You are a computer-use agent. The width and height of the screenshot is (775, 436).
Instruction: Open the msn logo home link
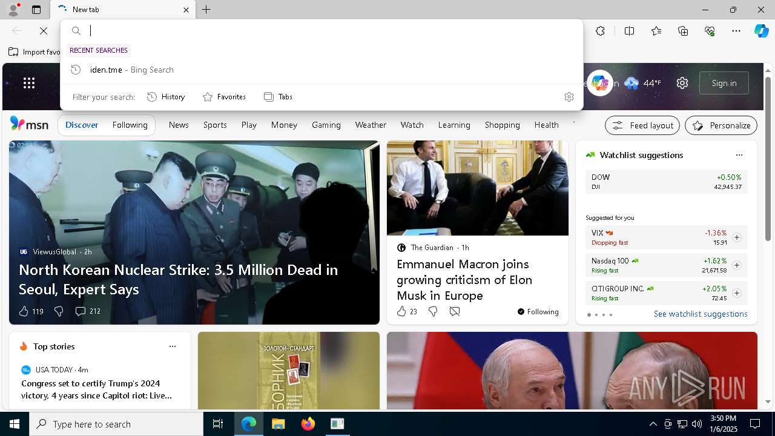click(29, 124)
